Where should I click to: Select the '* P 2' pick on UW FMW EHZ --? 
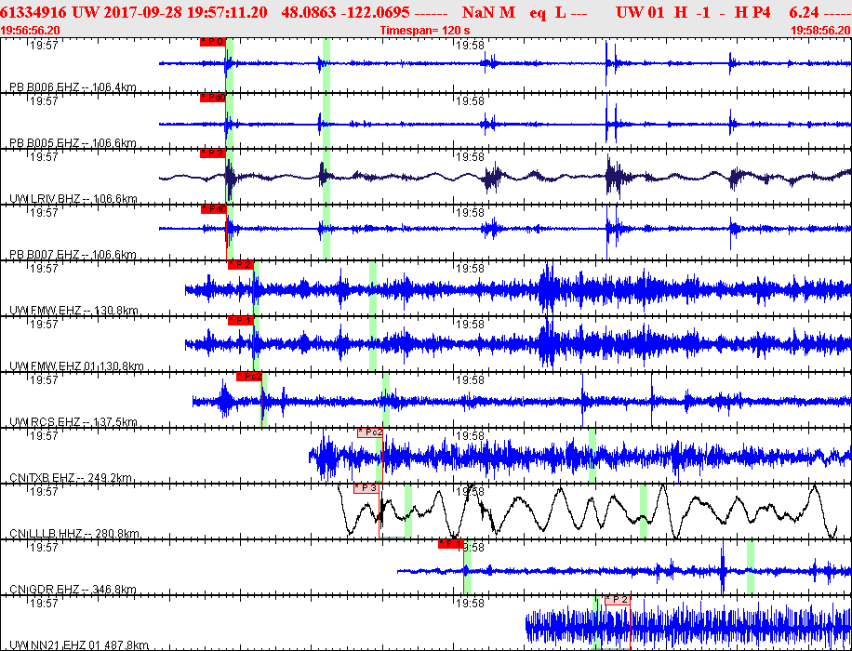tap(240, 265)
